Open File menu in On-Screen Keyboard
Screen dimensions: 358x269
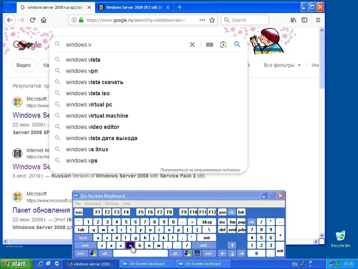tap(78, 204)
